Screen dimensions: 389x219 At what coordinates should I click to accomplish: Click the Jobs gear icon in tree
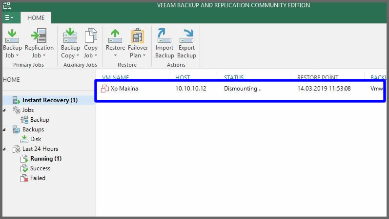click(17, 110)
